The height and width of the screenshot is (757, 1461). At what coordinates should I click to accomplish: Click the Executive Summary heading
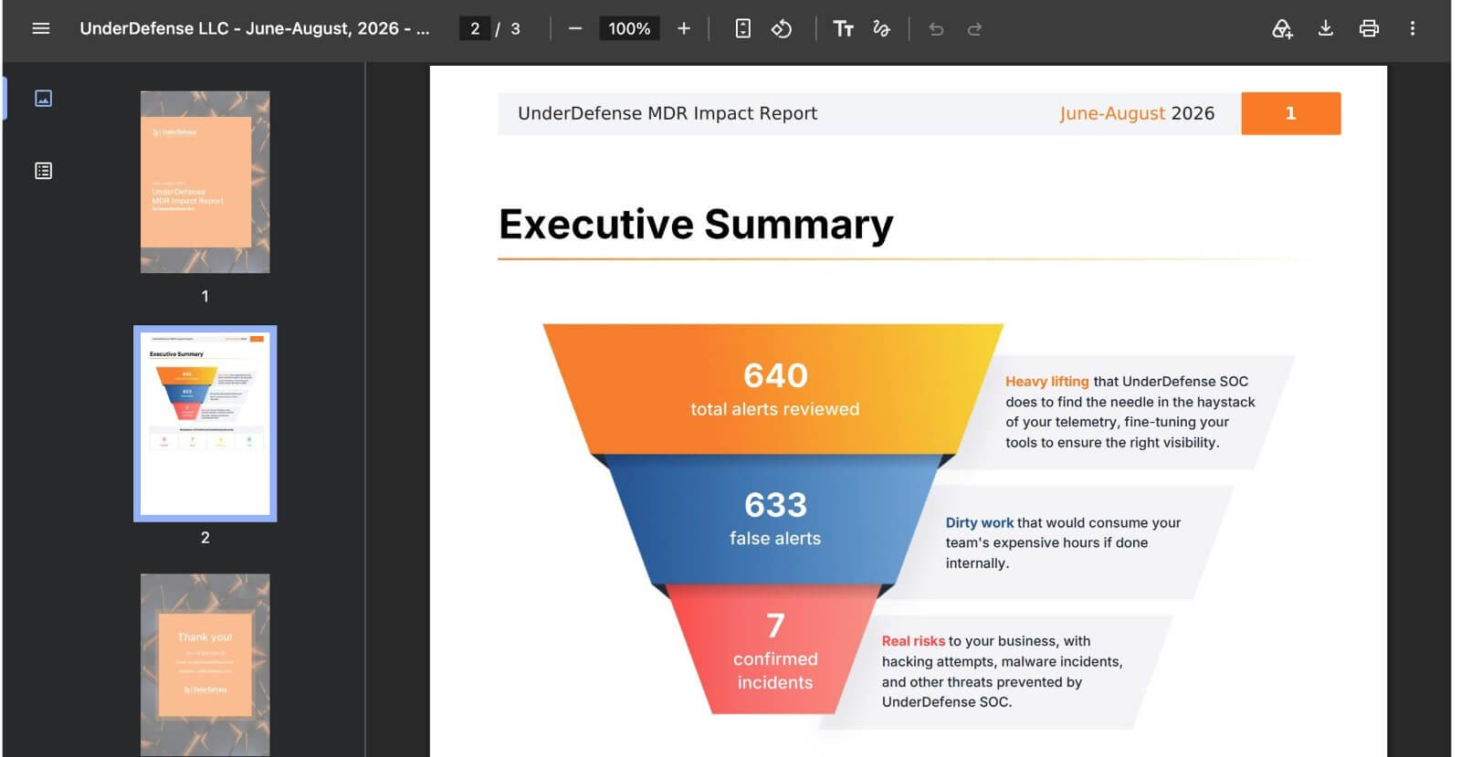point(696,225)
